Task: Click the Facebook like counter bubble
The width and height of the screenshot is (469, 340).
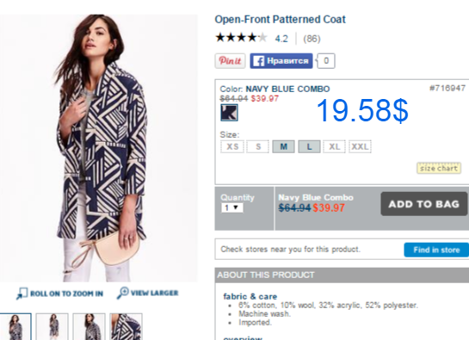Action: tap(326, 61)
